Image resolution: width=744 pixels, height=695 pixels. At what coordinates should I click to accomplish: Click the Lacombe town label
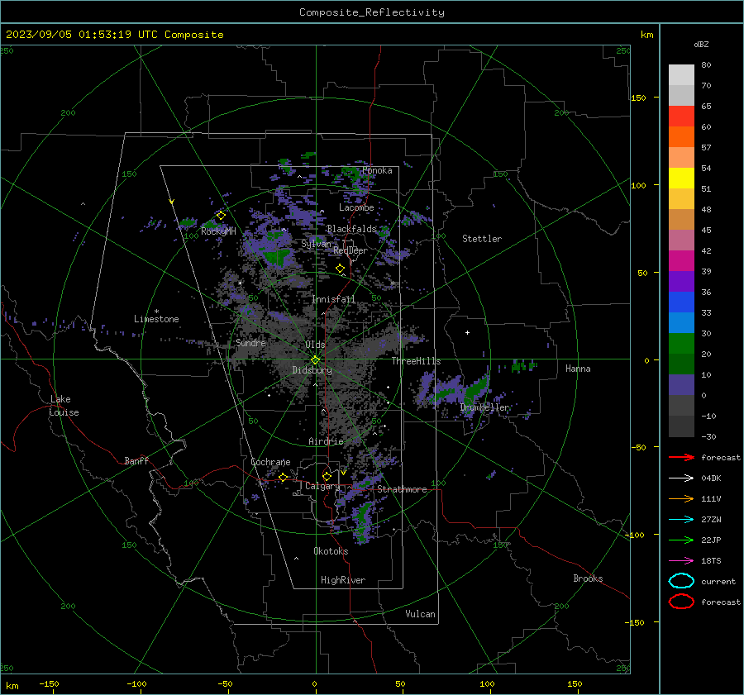[x=356, y=207]
